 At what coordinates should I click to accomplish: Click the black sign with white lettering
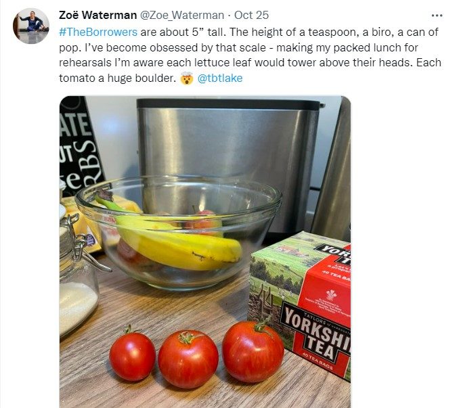(x=79, y=145)
